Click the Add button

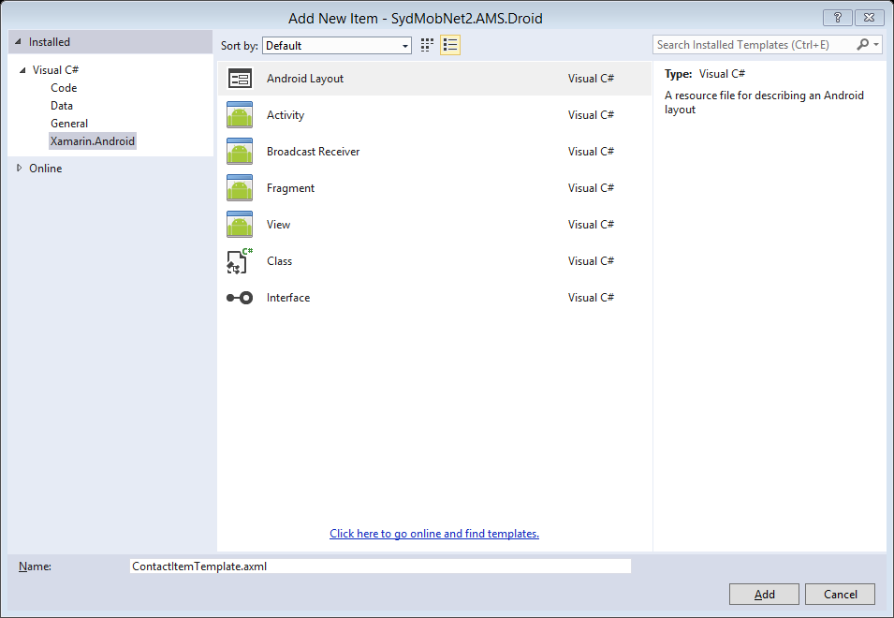(764, 594)
